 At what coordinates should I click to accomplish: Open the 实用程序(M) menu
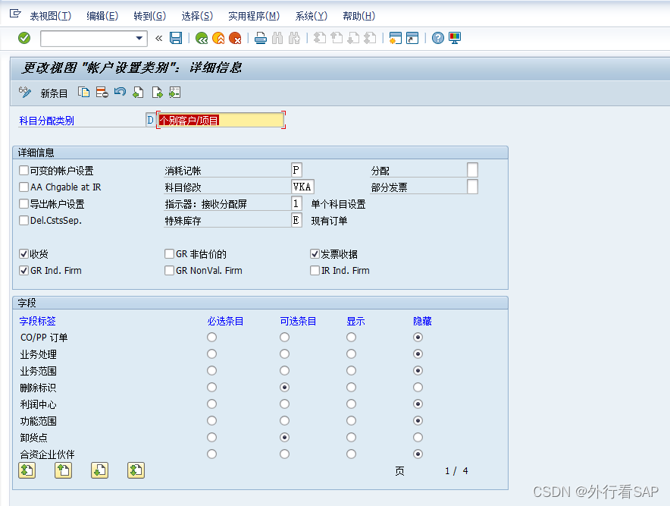click(x=254, y=16)
